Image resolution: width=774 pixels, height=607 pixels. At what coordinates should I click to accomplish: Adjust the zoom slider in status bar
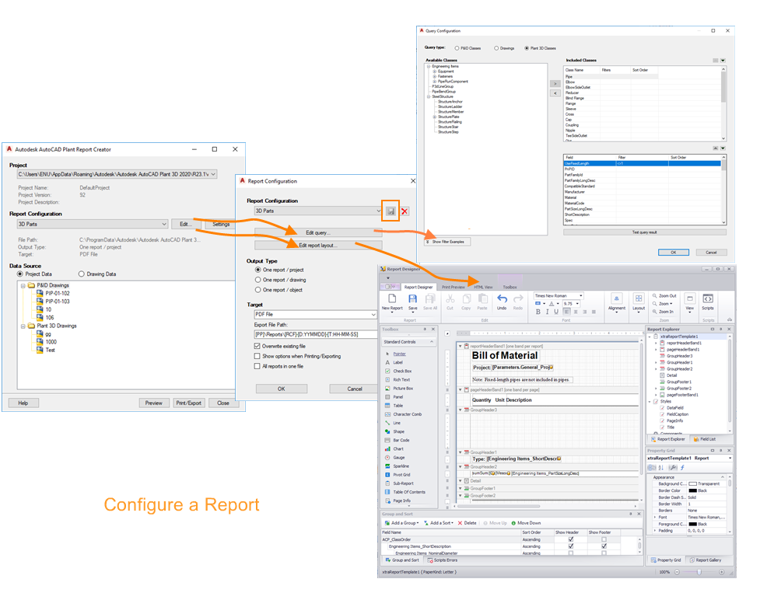click(699, 572)
